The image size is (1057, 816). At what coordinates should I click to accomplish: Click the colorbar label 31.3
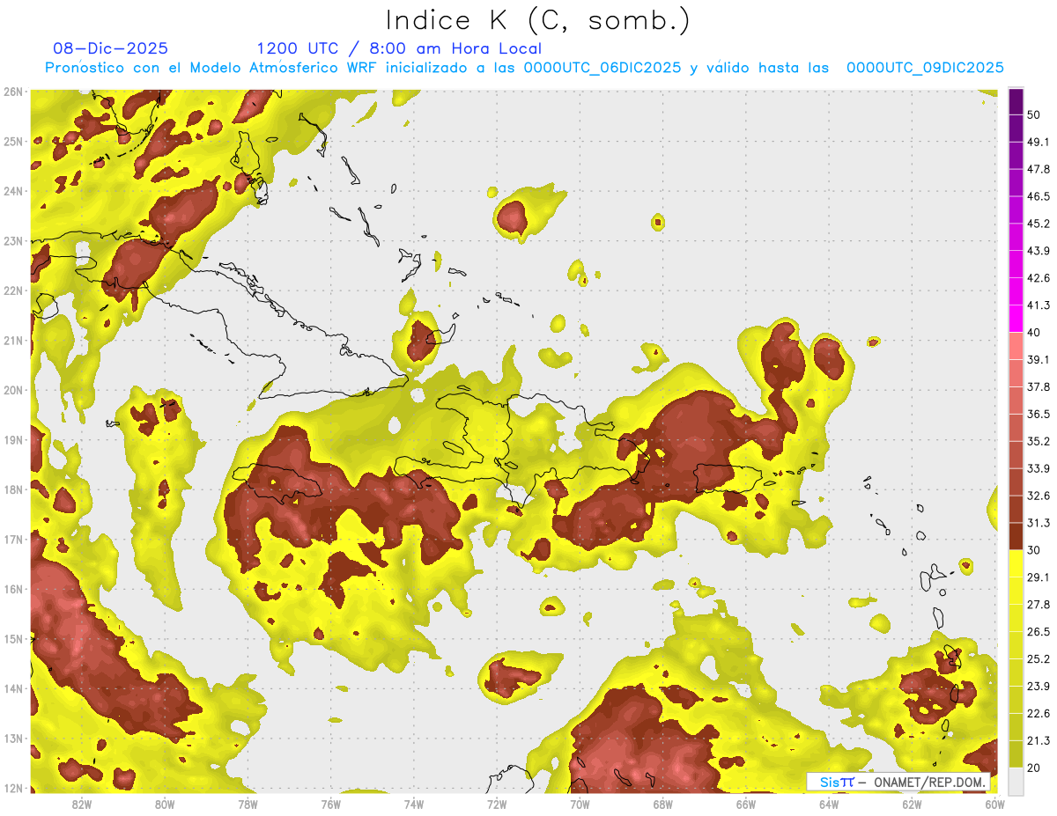pyautogui.click(x=1039, y=523)
